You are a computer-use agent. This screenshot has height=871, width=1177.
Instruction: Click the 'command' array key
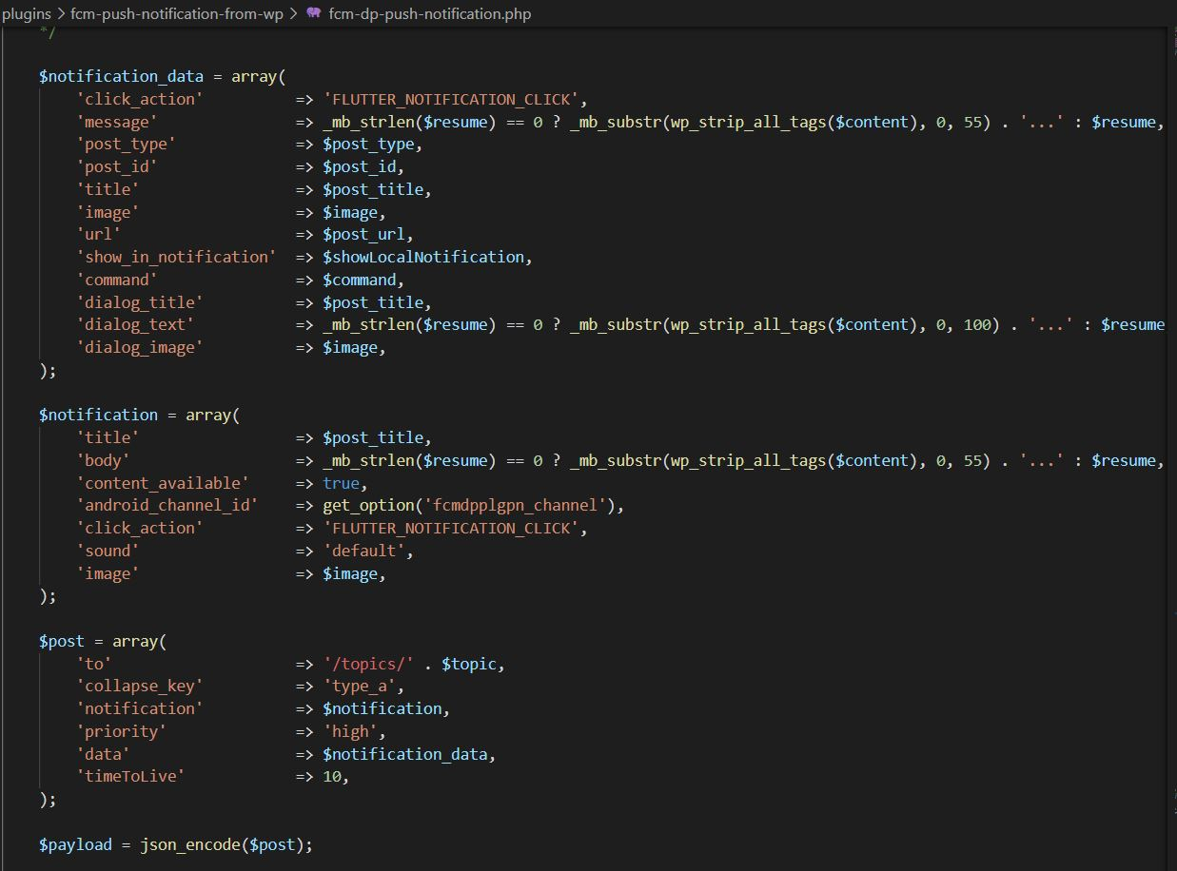coord(117,280)
